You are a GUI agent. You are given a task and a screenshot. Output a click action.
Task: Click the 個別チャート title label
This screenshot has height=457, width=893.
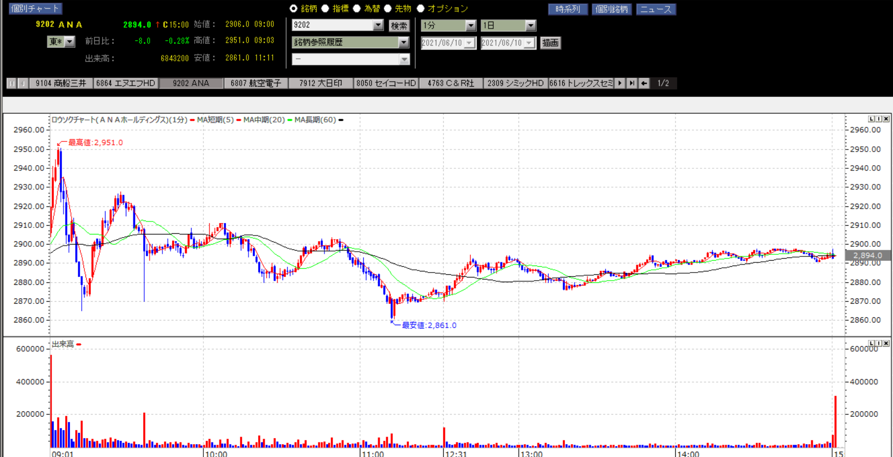pos(35,9)
